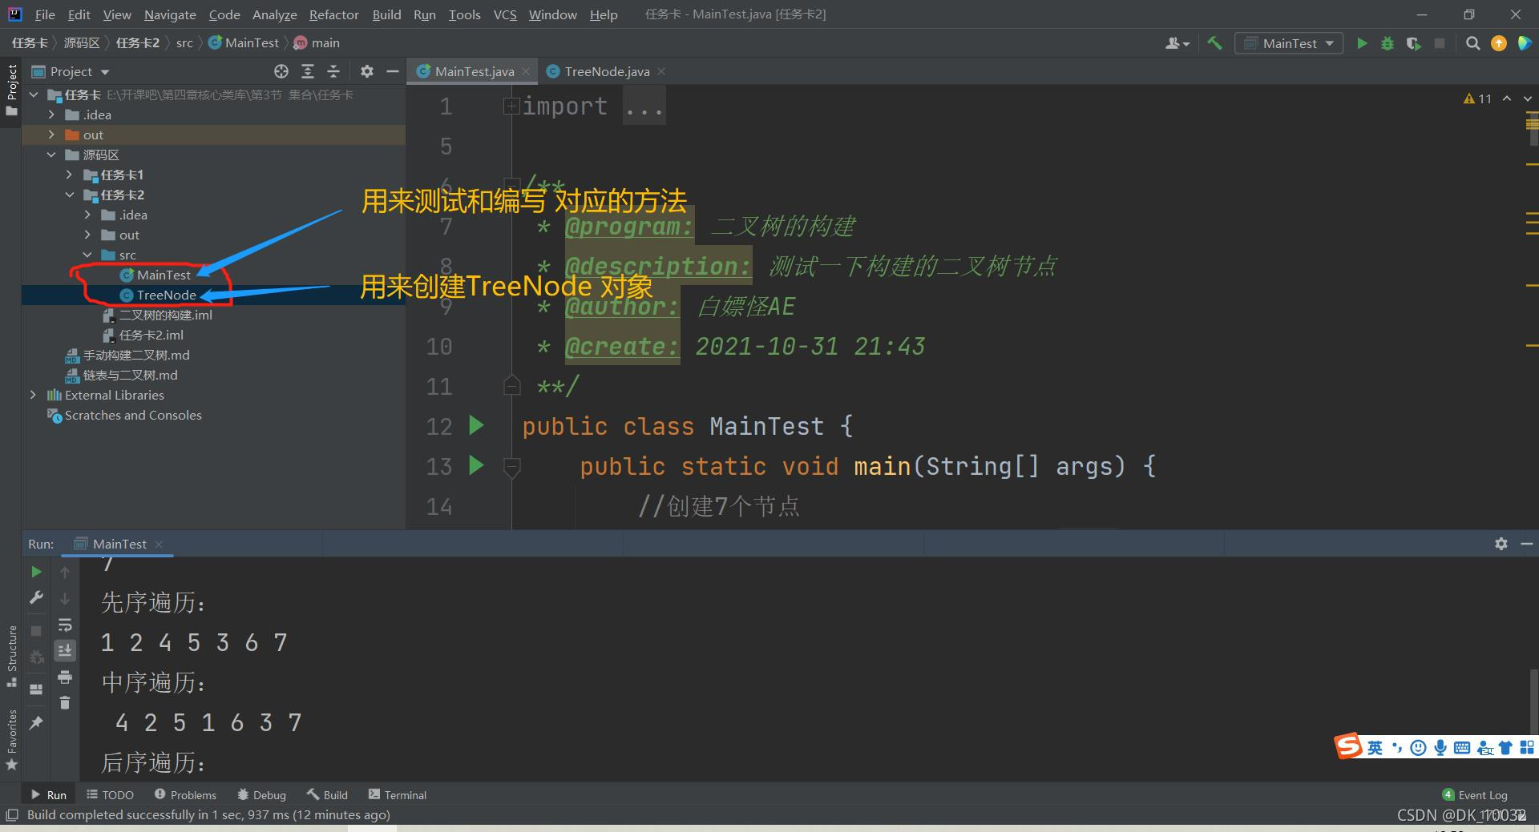Toggle the Project side tool window stripe
The height and width of the screenshot is (832, 1539).
[11, 90]
